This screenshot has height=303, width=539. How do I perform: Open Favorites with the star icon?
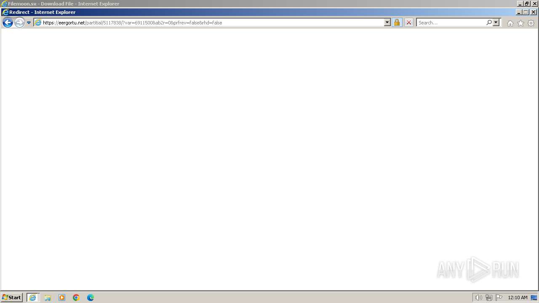(520, 23)
